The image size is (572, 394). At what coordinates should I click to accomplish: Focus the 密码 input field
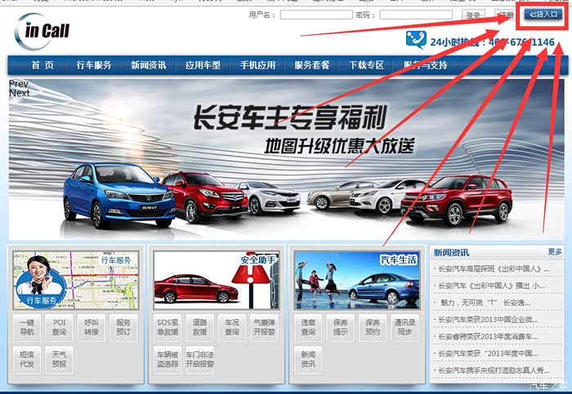(x=416, y=15)
